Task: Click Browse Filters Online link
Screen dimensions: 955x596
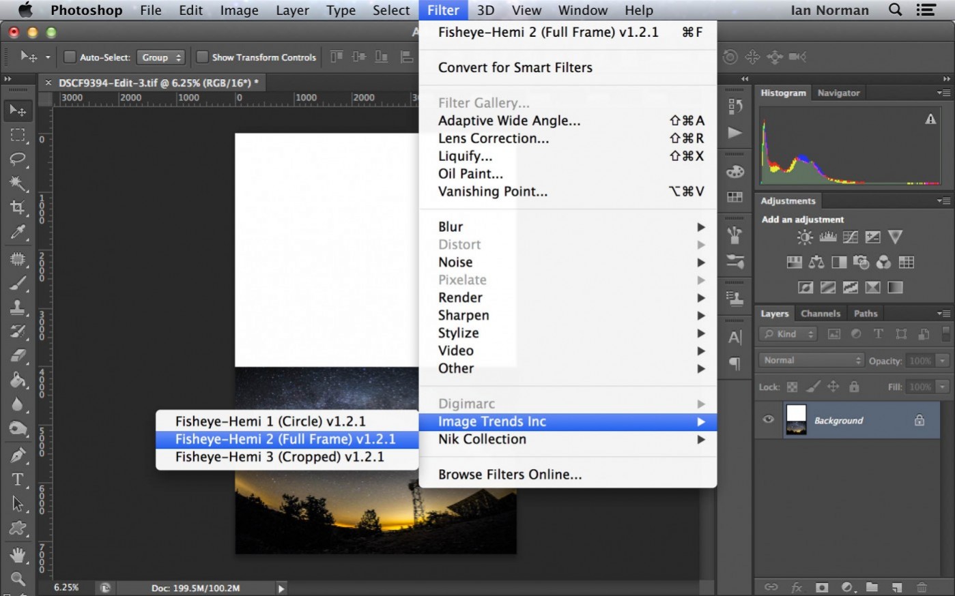Action: (x=568, y=475)
